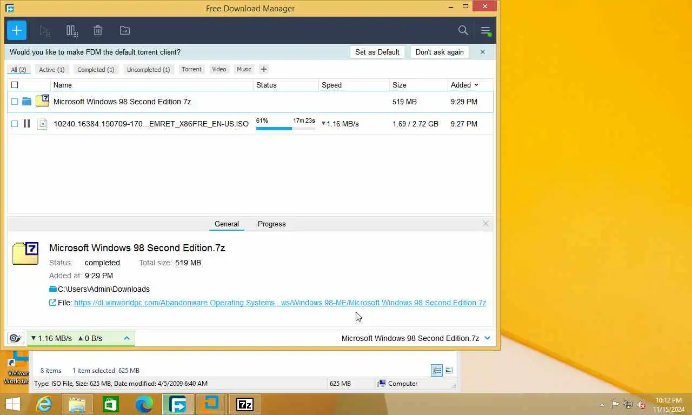This screenshot has width=692, height=415.
Task: Select the Torrent filter tag
Action: tap(191, 69)
